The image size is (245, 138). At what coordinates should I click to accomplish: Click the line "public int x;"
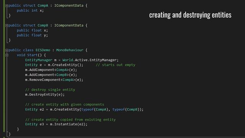[x=30, y=10]
